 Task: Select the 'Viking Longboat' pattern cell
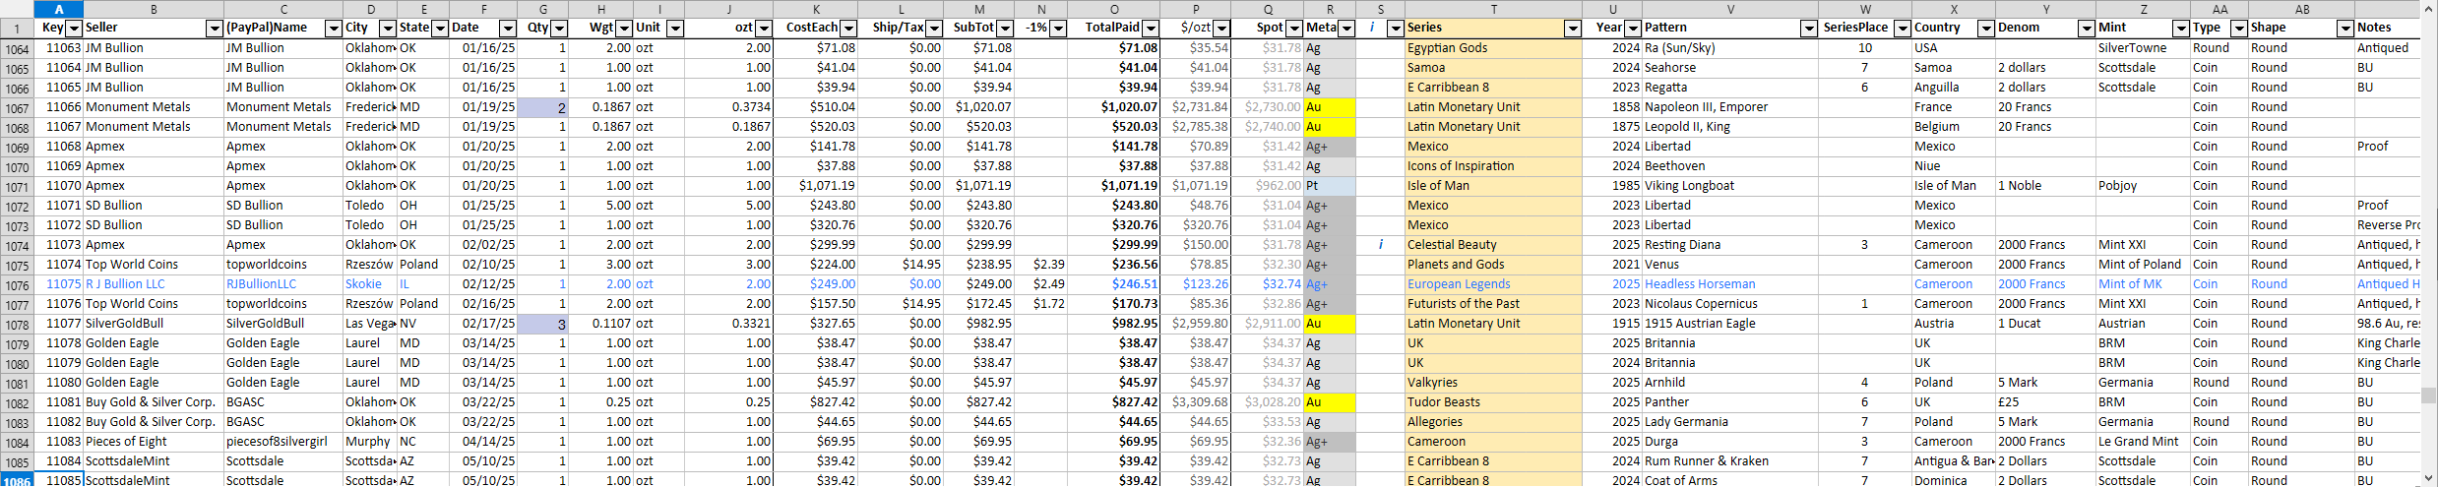pos(1730,186)
